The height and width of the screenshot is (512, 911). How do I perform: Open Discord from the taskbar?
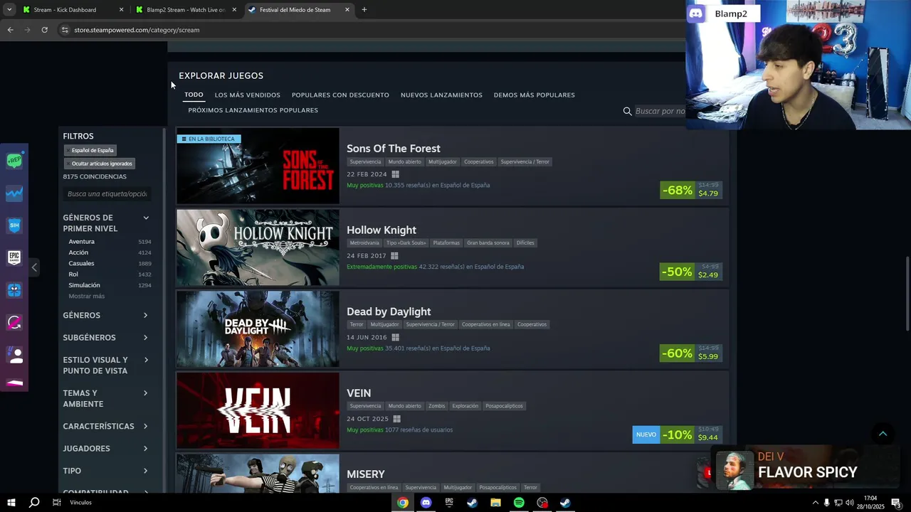(x=426, y=503)
